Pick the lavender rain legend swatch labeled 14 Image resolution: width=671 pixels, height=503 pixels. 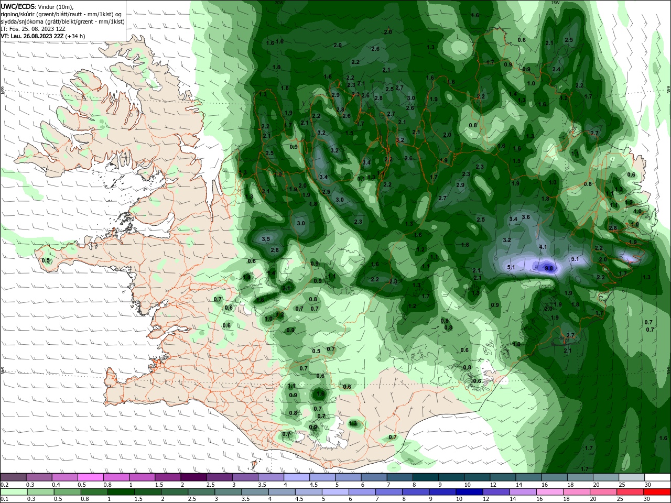click(x=524, y=492)
